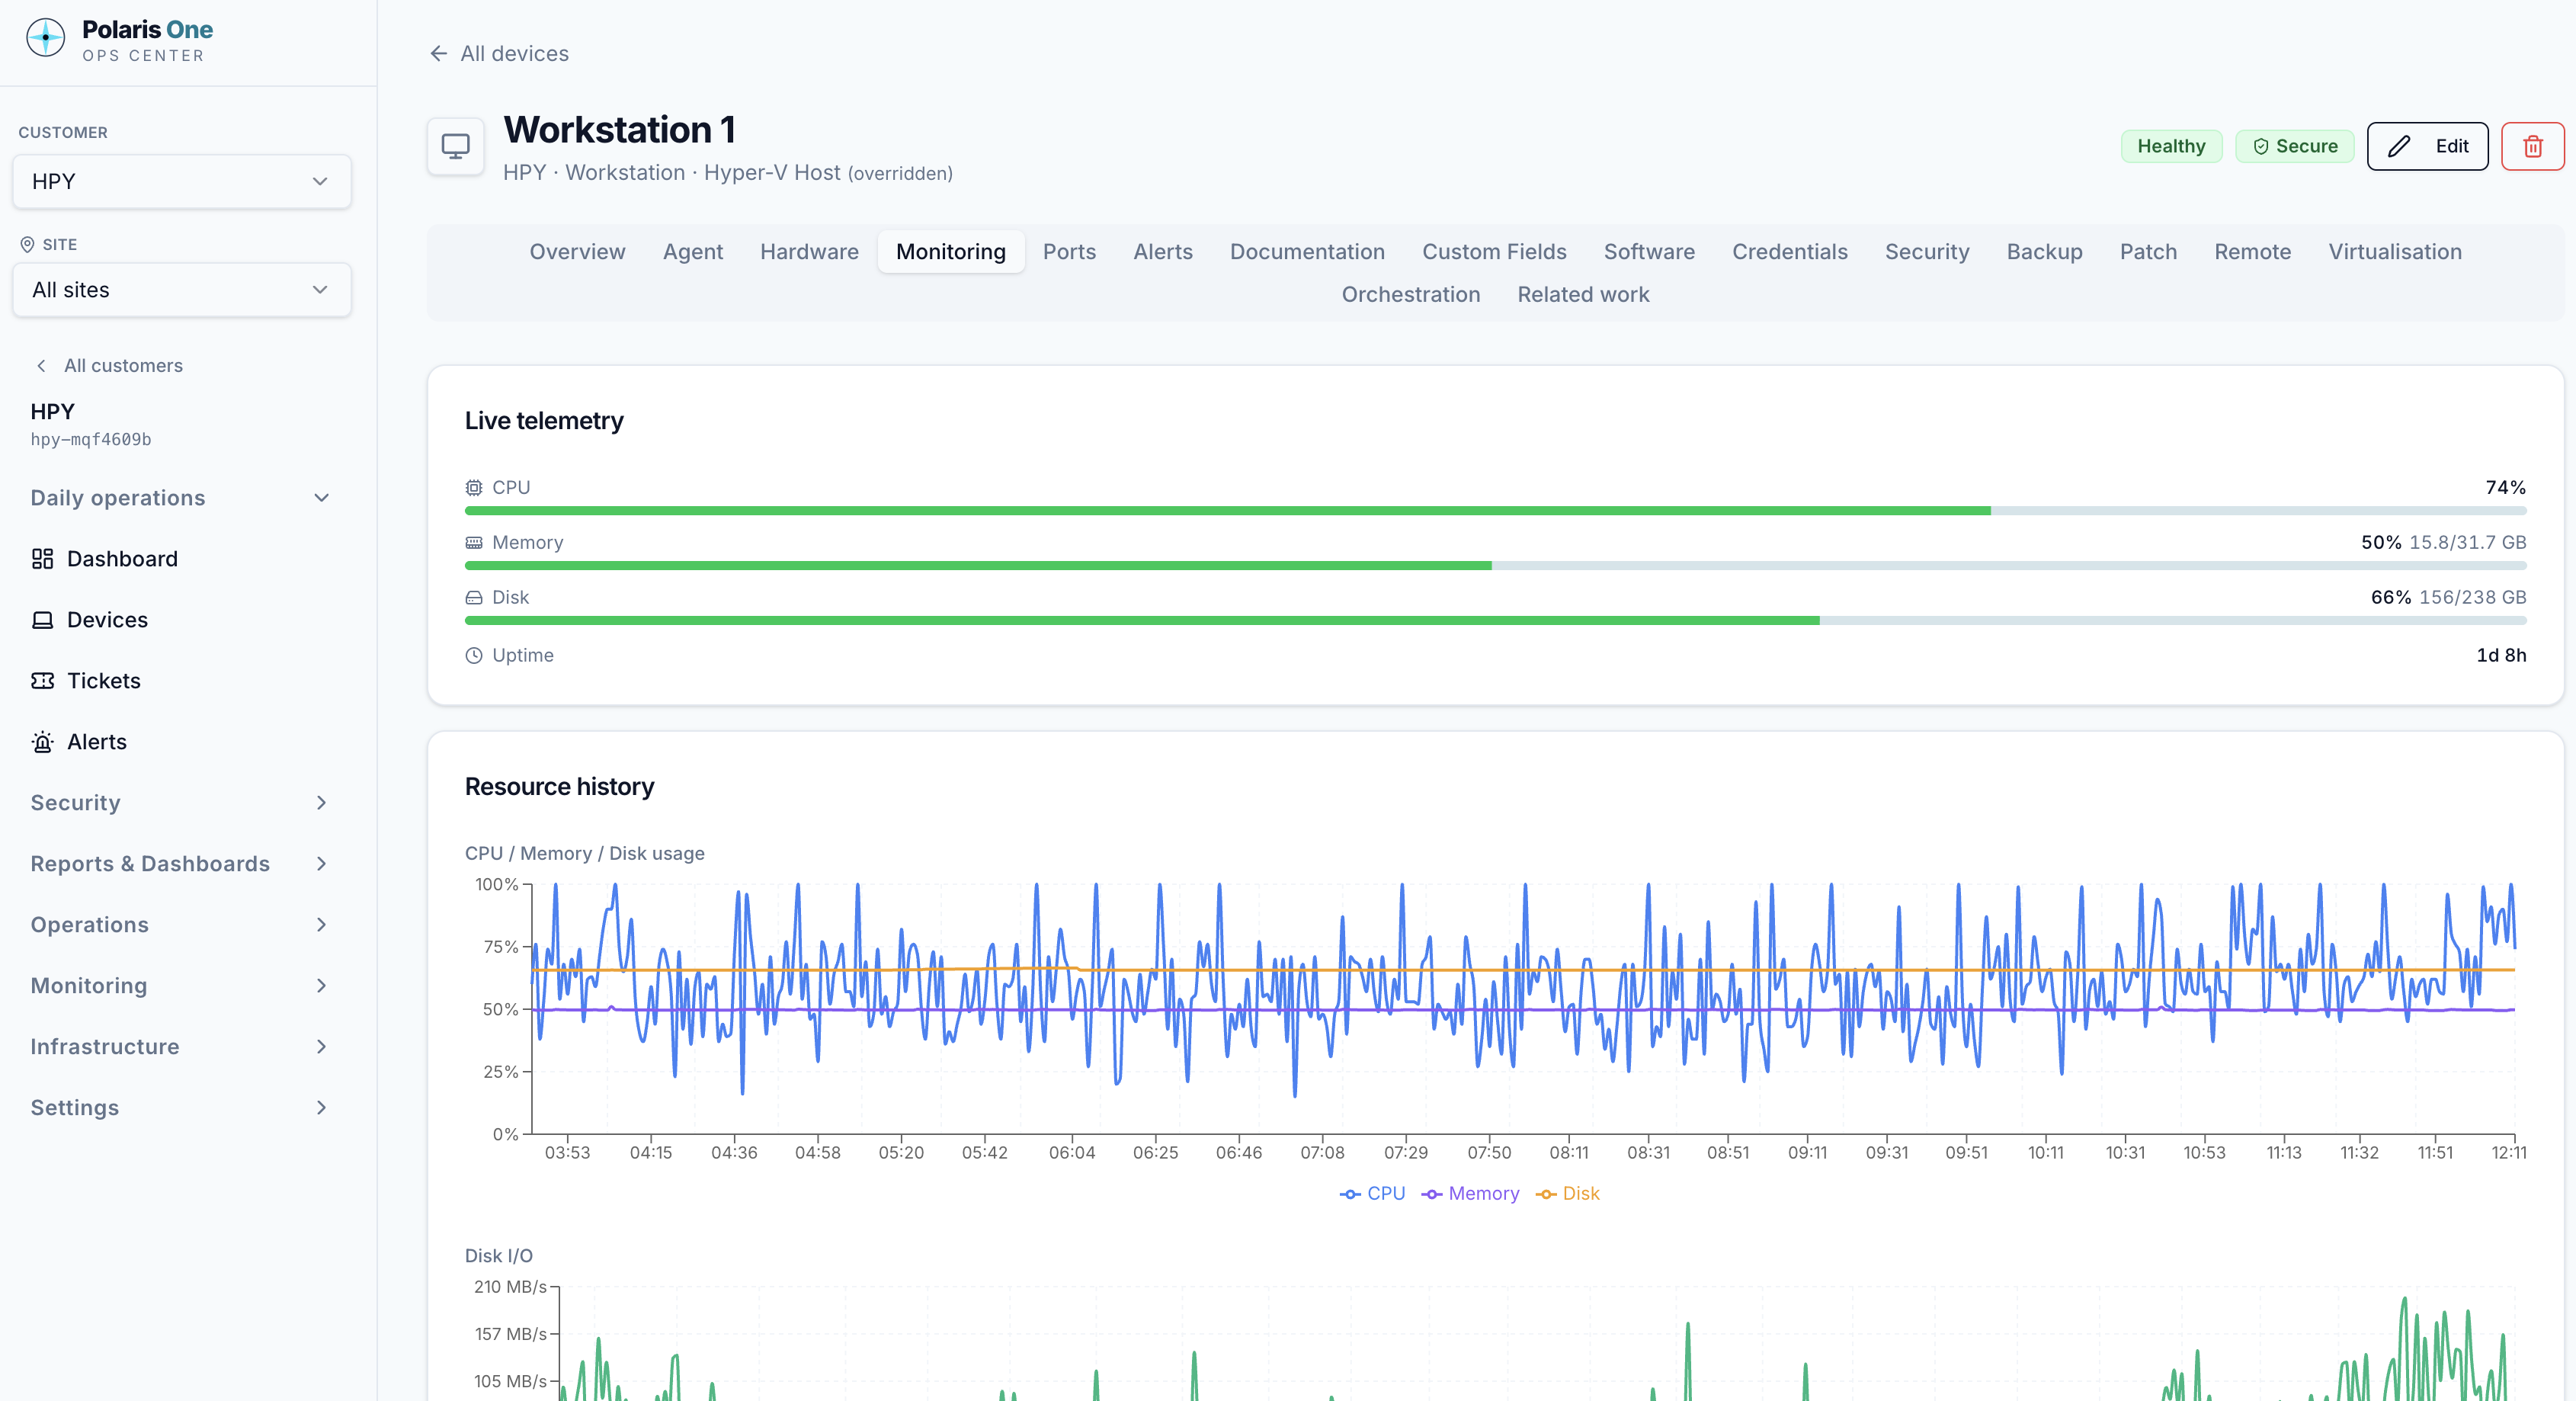The height and width of the screenshot is (1401, 2576).
Task: Go back via the All devices link
Action: [x=499, y=54]
